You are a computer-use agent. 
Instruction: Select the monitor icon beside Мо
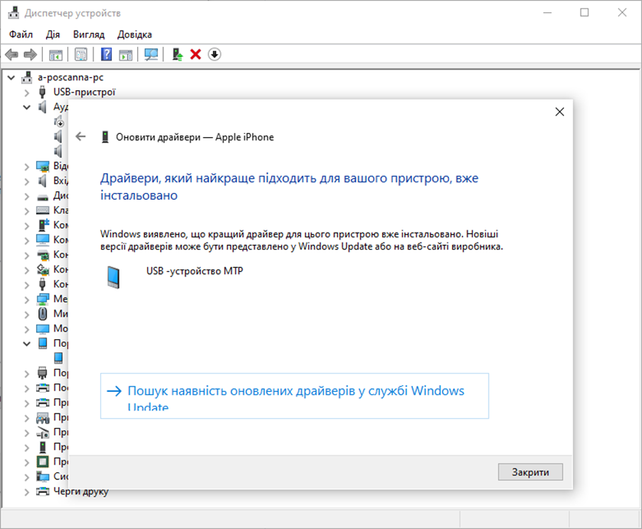coord(43,328)
